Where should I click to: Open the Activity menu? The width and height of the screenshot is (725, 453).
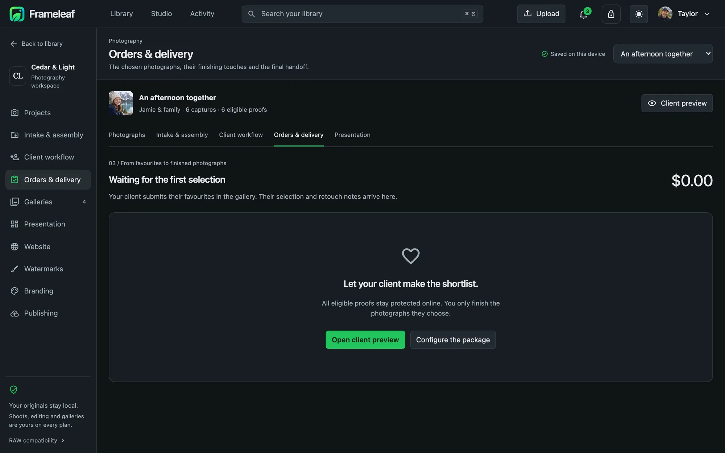pyautogui.click(x=202, y=14)
